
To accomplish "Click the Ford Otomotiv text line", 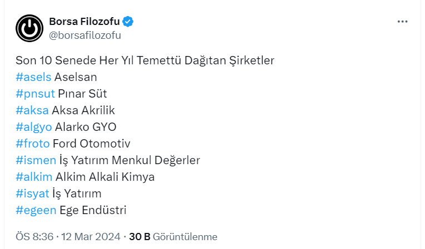I will click(91, 144).
